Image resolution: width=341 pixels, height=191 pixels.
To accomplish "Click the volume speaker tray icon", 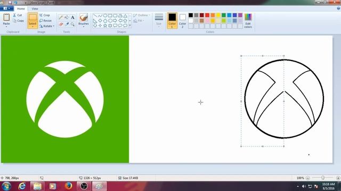I will [304, 186].
